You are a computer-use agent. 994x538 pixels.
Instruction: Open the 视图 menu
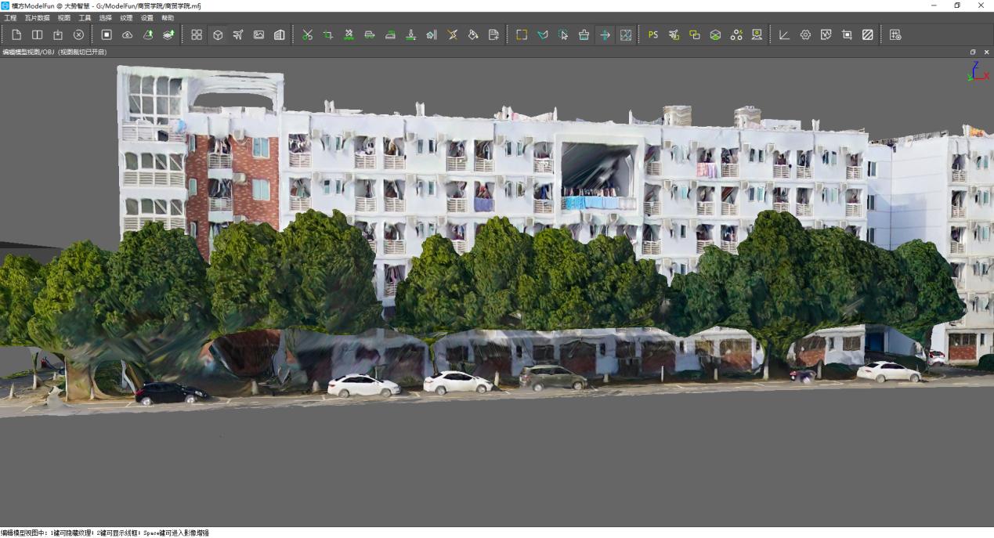click(64, 17)
